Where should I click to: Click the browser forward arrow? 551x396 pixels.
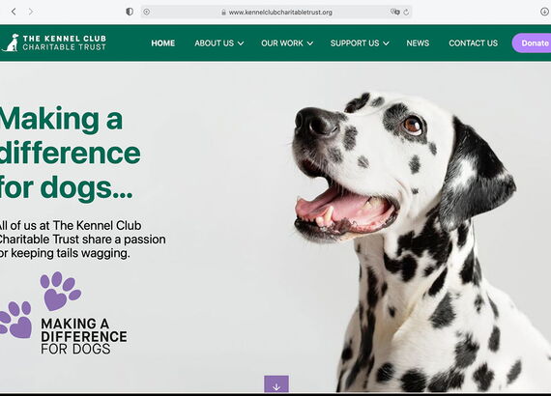31,12
